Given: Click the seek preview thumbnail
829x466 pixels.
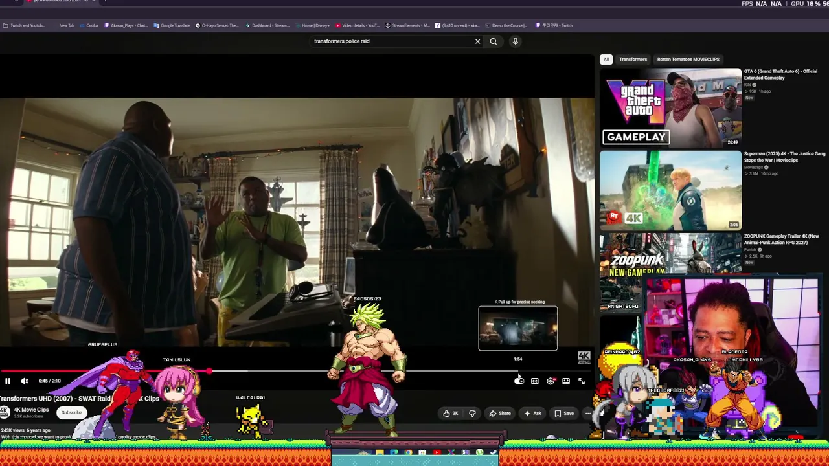Looking at the screenshot, I should click(518, 329).
